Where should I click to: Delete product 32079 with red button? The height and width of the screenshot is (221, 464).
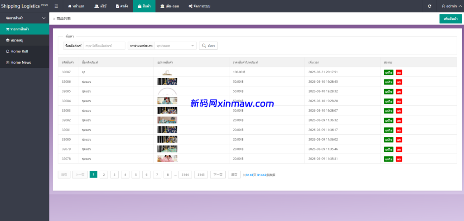pos(399,149)
